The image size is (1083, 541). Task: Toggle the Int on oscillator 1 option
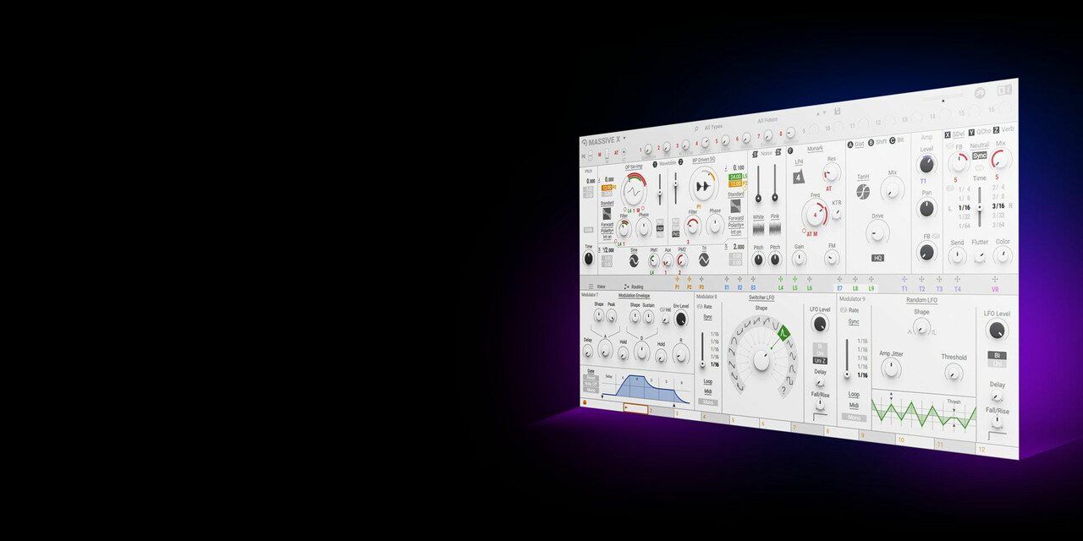click(x=607, y=237)
